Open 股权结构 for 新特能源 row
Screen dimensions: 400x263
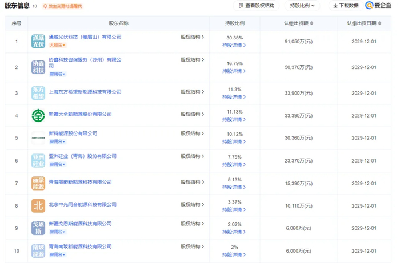(193, 133)
